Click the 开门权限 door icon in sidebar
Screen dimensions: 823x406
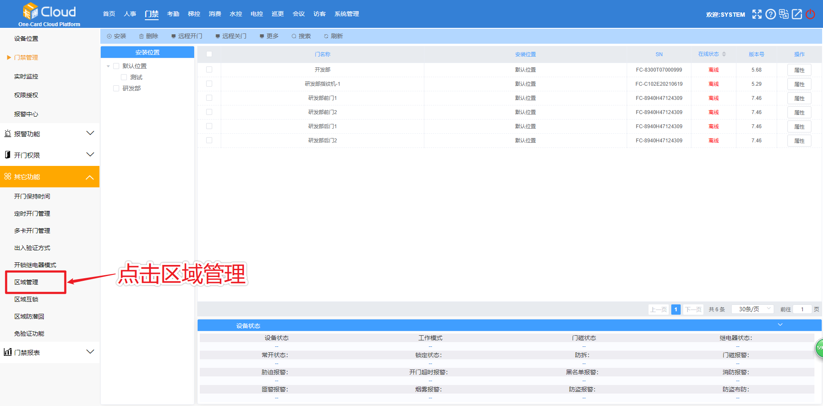tap(8, 155)
